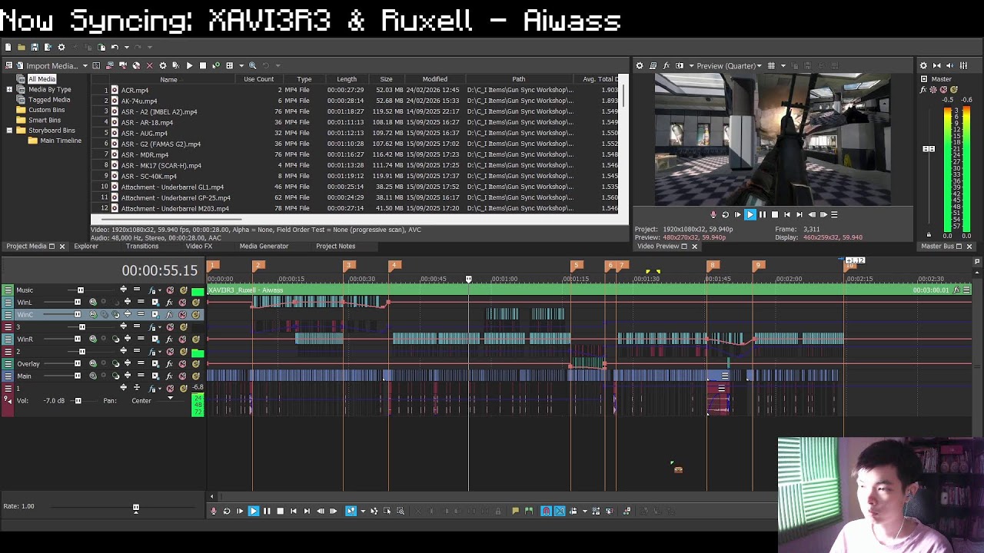Select the Main Timeline storyboard bin
Viewport: 984px width, 553px height.
(60, 141)
